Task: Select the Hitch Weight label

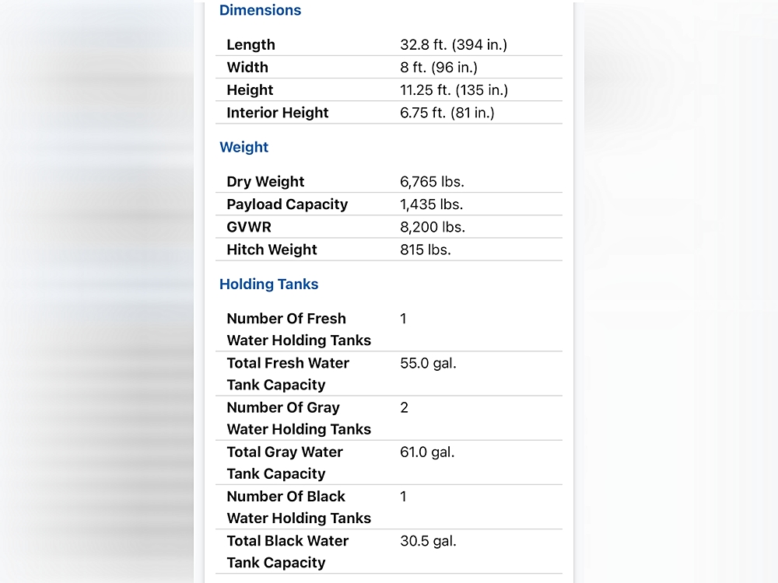Action: [x=272, y=250]
